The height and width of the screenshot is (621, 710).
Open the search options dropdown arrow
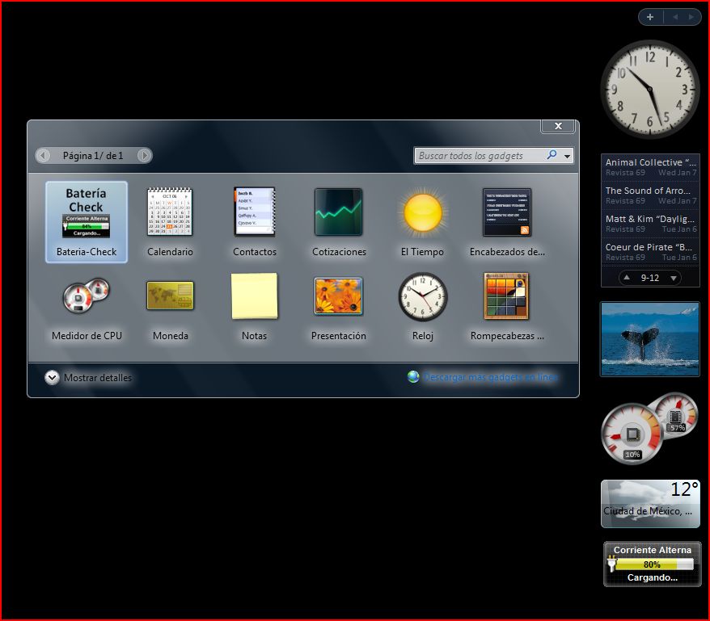(x=568, y=156)
